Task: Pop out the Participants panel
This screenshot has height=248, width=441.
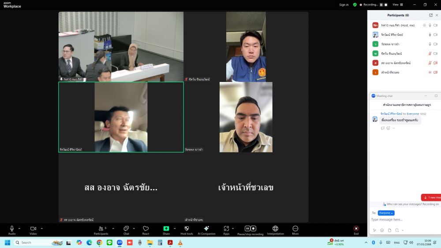Action: (x=430, y=15)
